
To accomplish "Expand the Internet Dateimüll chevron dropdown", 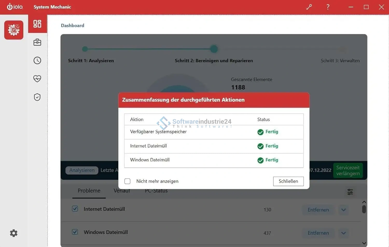I will point(343,210).
